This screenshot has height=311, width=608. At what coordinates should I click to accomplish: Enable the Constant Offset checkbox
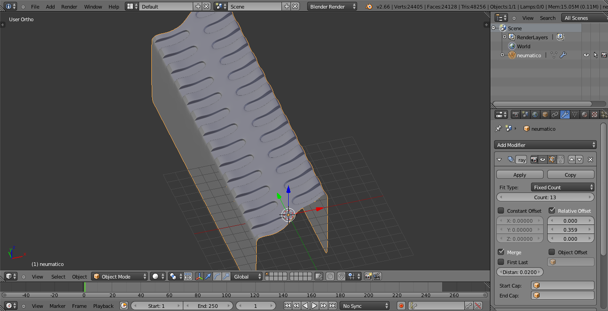(501, 210)
